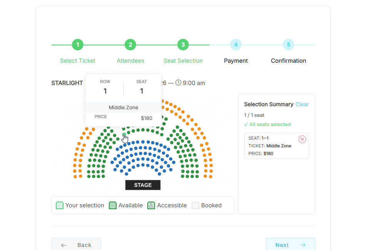Click the Clear link in Selection Summary
Screen dimensions: 365x250
[302, 104]
